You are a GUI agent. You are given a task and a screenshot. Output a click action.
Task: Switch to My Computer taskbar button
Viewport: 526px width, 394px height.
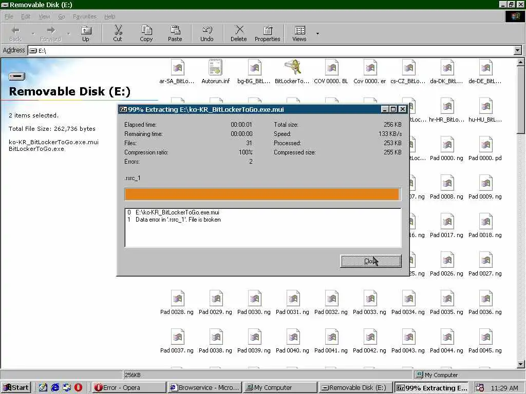pyautogui.click(x=280, y=388)
